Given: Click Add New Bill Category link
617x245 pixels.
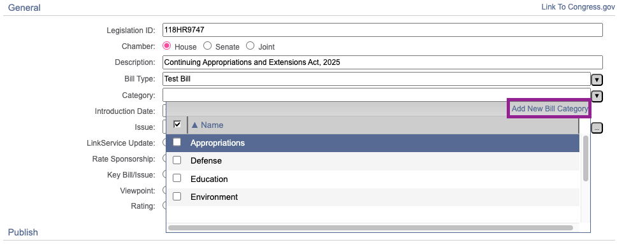Looking at the screenshot, I should [x=549, y=109].
